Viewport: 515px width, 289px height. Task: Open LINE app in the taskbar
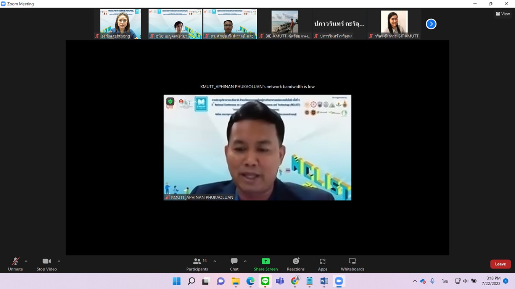click(265, 281)
